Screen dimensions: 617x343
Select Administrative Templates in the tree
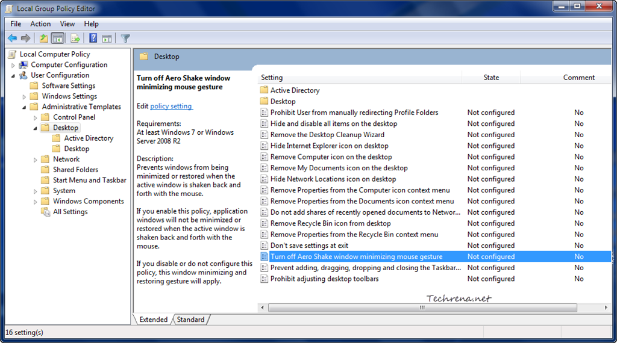81,107
